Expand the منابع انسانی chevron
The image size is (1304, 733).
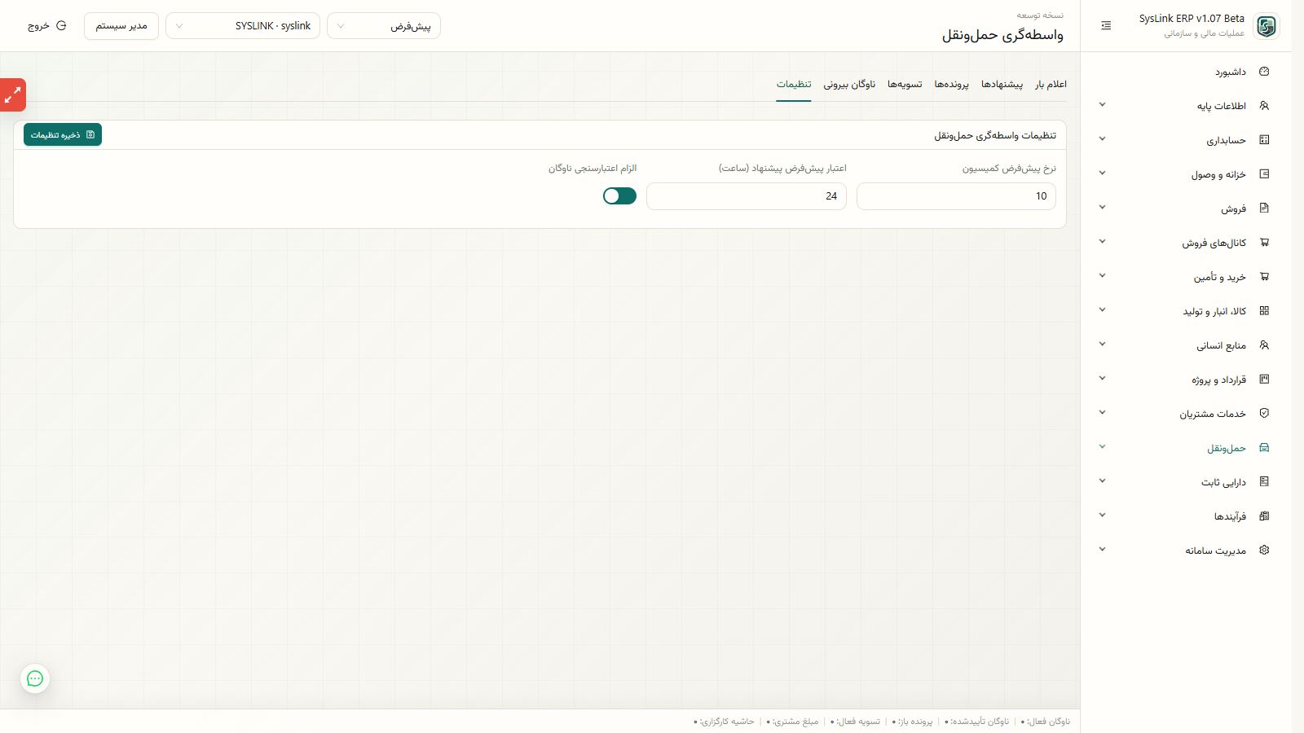point(1102,345)
